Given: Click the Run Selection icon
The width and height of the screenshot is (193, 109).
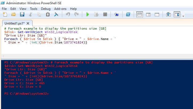Looking at the screenshot, I should point(97,14).
